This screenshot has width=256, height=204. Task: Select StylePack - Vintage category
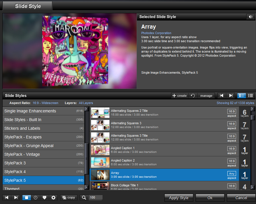44,154
